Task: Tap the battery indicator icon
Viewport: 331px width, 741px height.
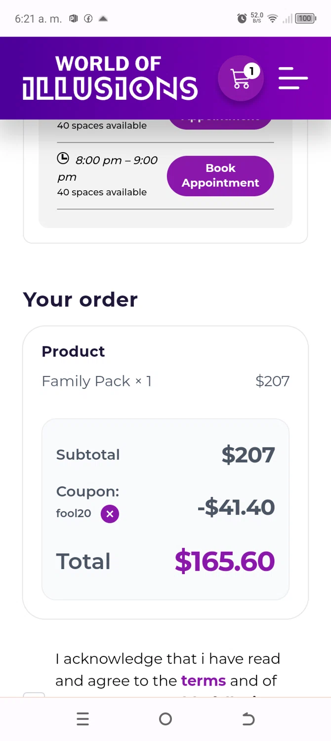Action: click(305, 19)
